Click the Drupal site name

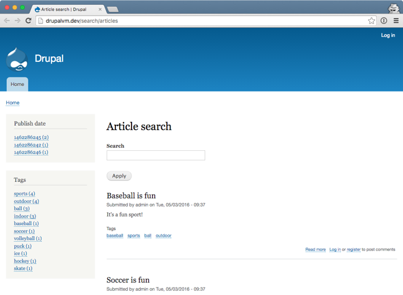pyautogui.click(x=49, y=58)
